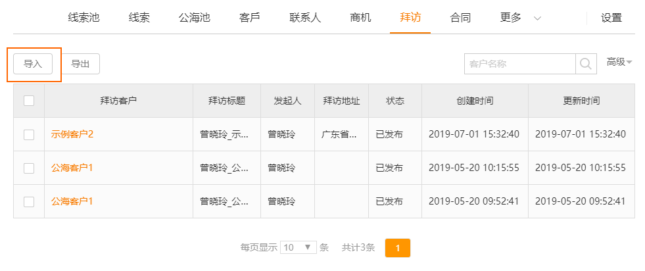The width and height of the screenshot is (645, 271).
Task: Click the 导出 button
Action: (80, 64)
